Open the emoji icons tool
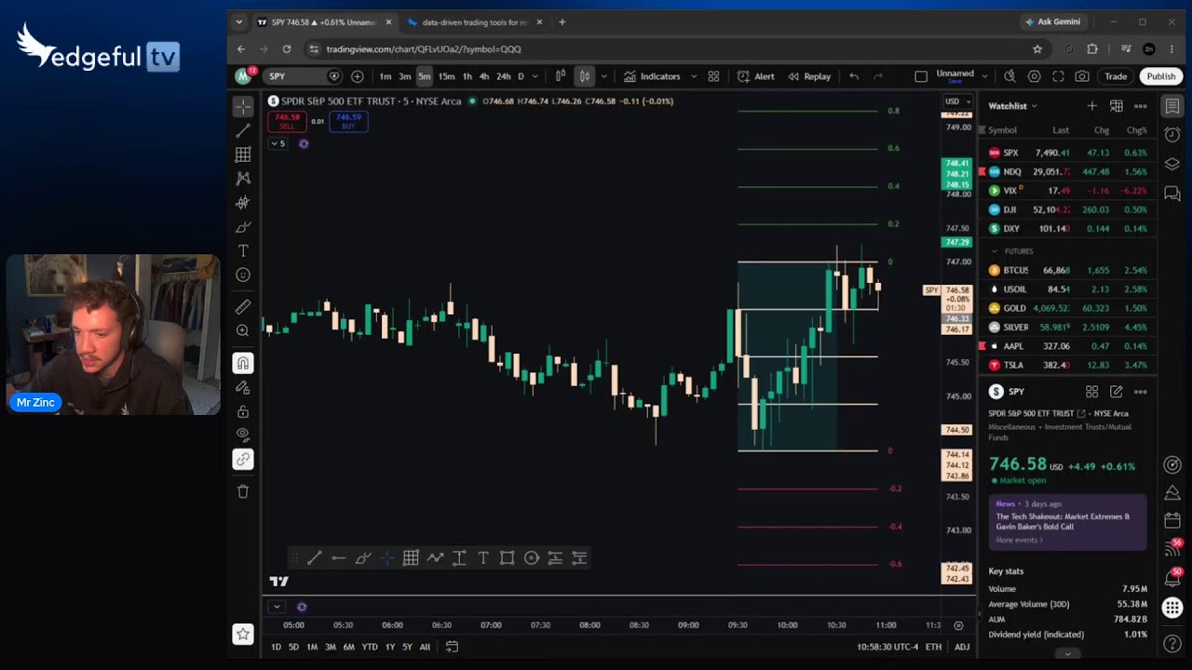 point(243,275)
